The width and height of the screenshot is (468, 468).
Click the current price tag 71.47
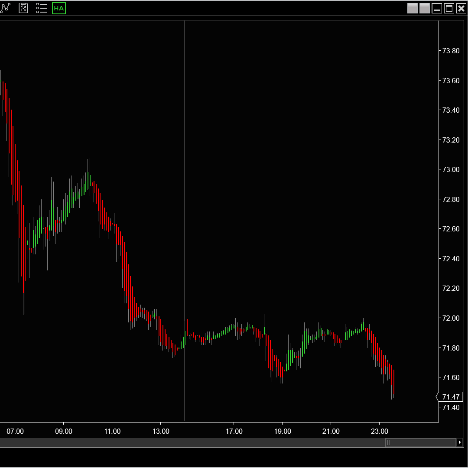(451, 397)
